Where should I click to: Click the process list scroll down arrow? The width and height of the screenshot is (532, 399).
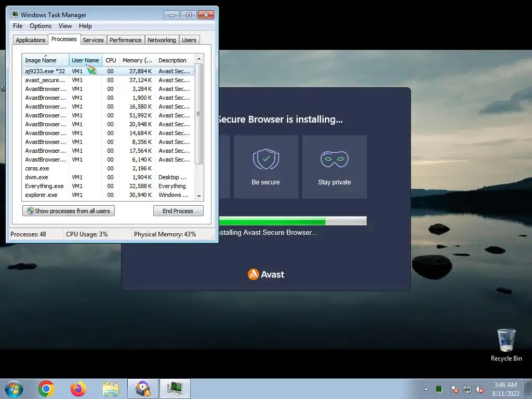point(199,196)
